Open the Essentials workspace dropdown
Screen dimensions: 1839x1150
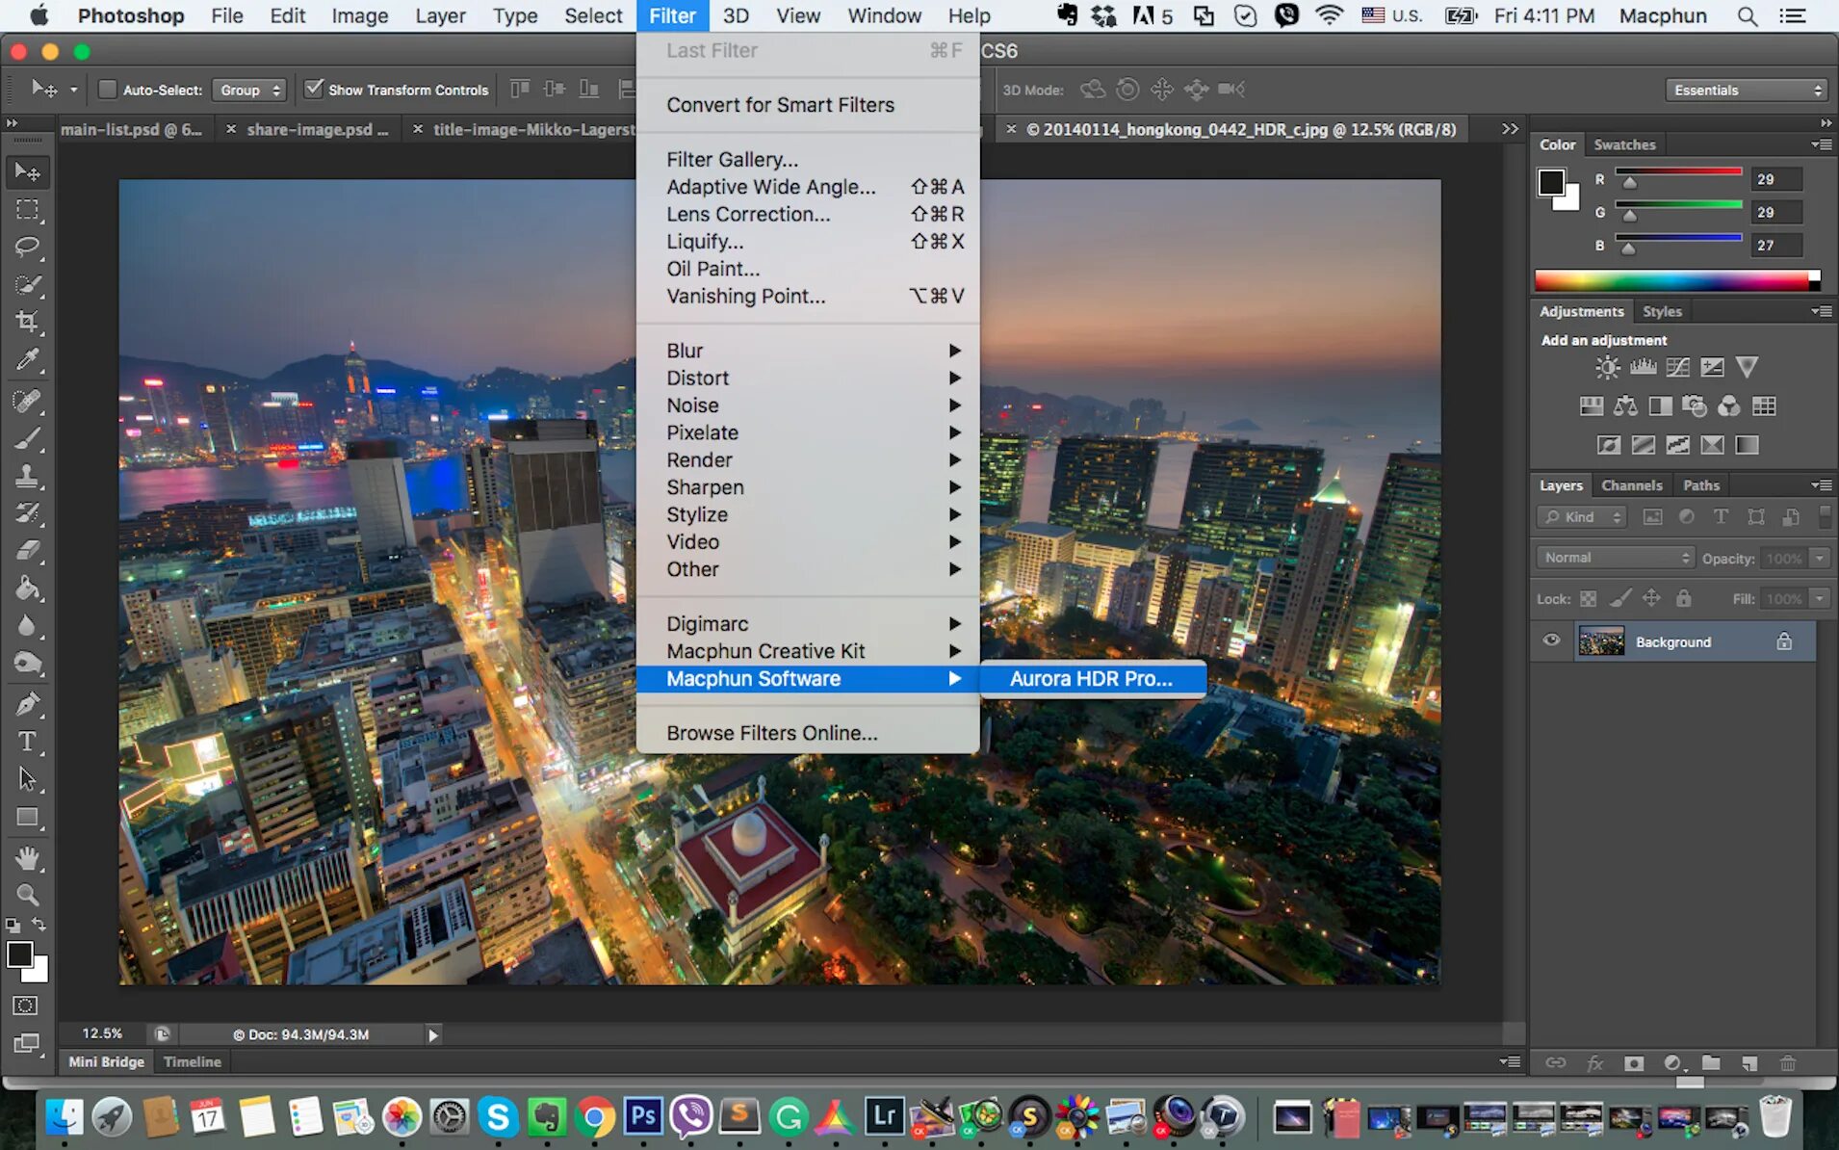click(x=1747, y=90)
